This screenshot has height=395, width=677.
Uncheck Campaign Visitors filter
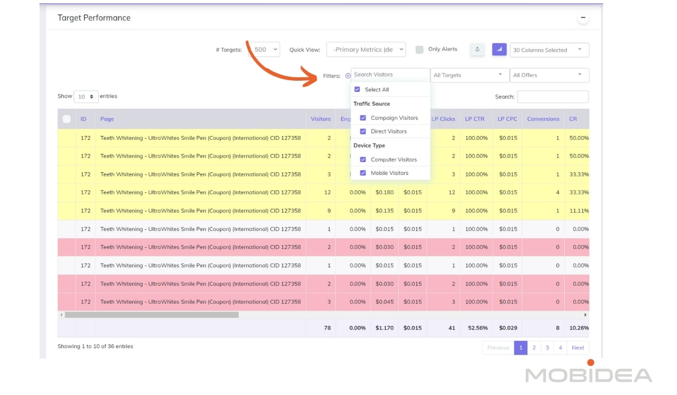tap(363, 118)
